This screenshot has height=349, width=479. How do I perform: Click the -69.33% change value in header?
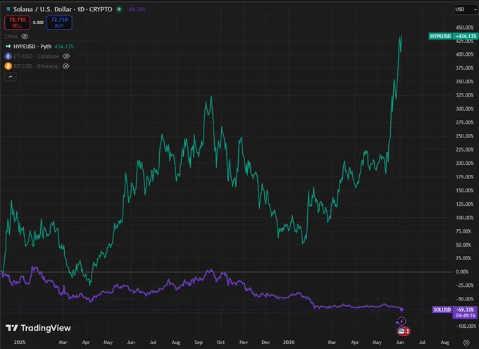click(x=136, y=9)
